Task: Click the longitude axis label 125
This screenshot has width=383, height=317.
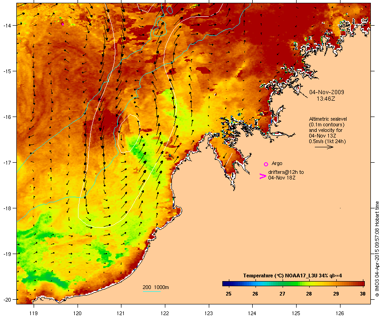Action: click(296, 313)
